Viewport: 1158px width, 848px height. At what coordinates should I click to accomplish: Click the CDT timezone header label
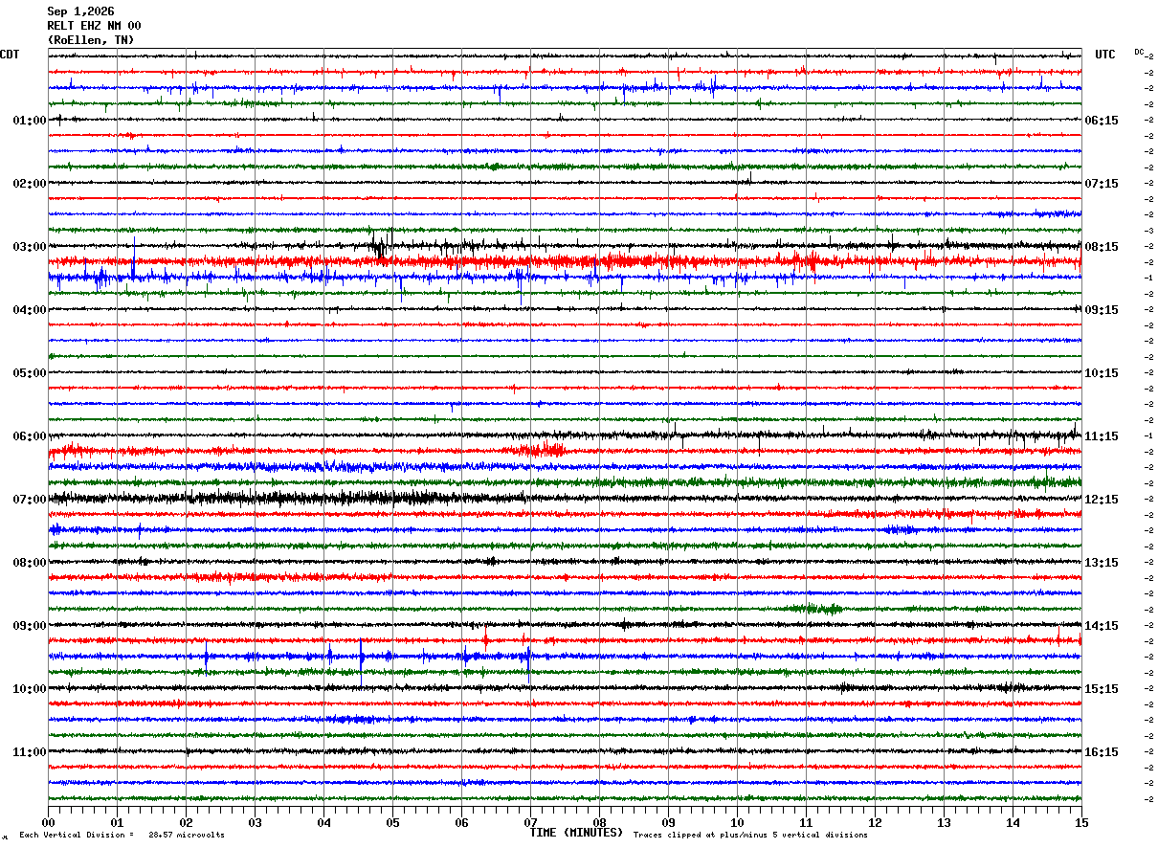pos(10,55)
